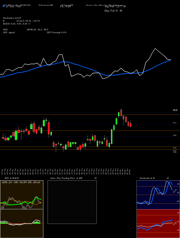Click the 'Intra Day Trading Price & MR' title
This screenshot has width=180, height=238.
(x=67, y=178)
